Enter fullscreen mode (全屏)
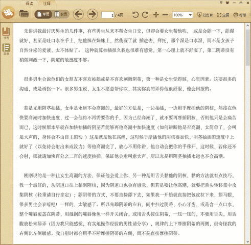The height and width of the screenshot is (245, 251). click(223, 15)
